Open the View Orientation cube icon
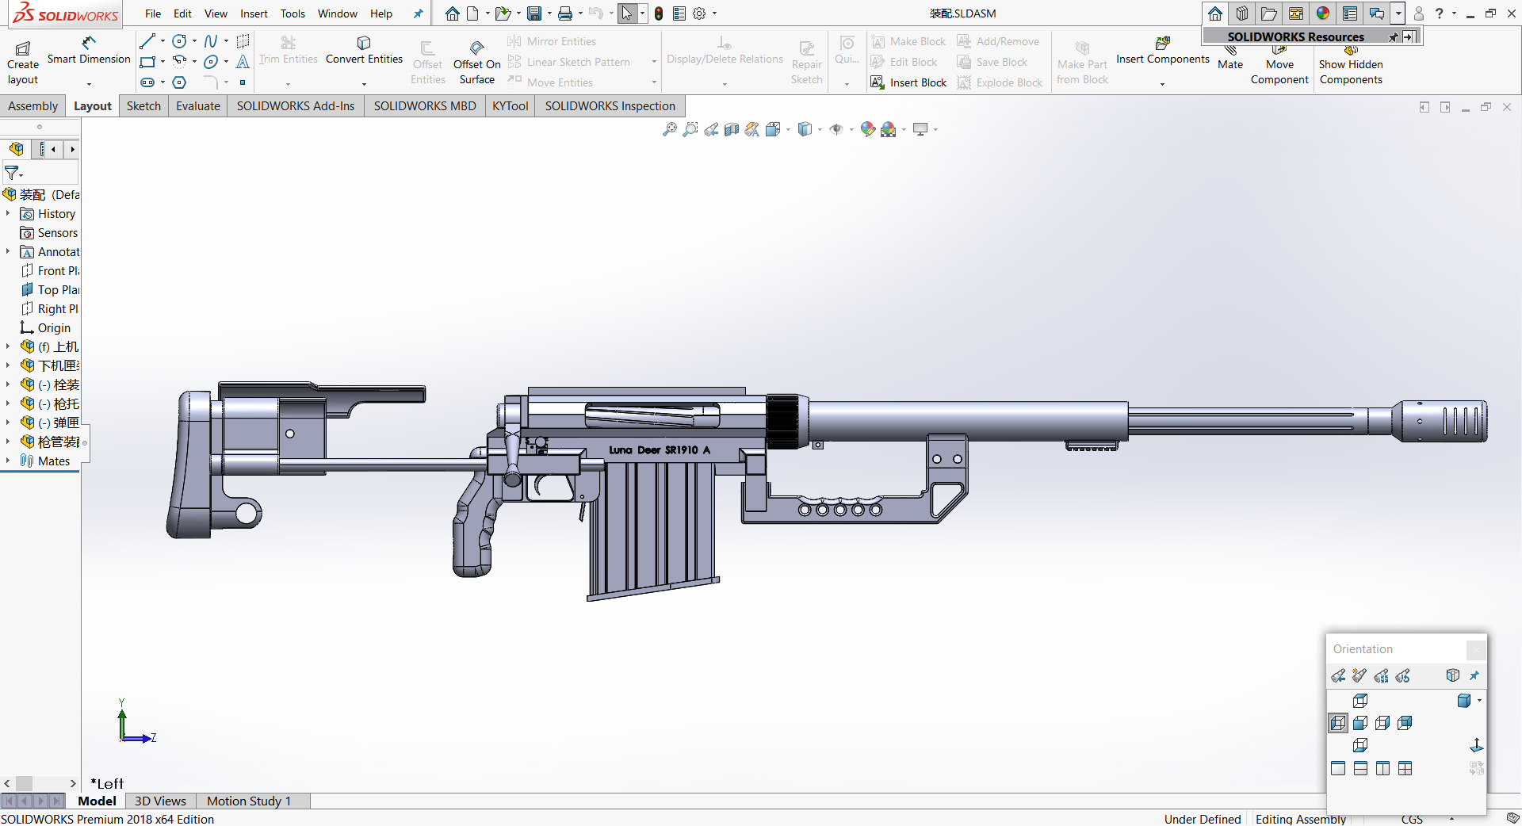Image resolution: width=1522 pixels, height=826 pixels. 773,129
